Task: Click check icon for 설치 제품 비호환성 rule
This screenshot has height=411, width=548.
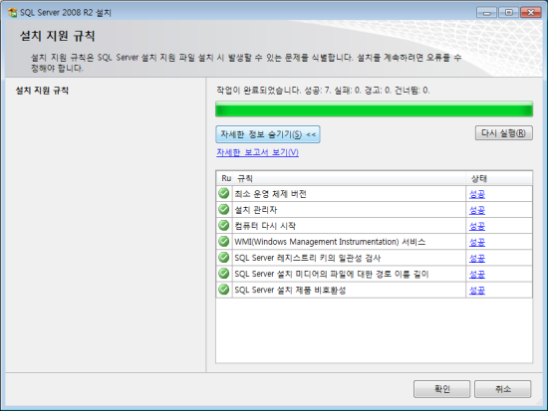Action: click(223, 290)
